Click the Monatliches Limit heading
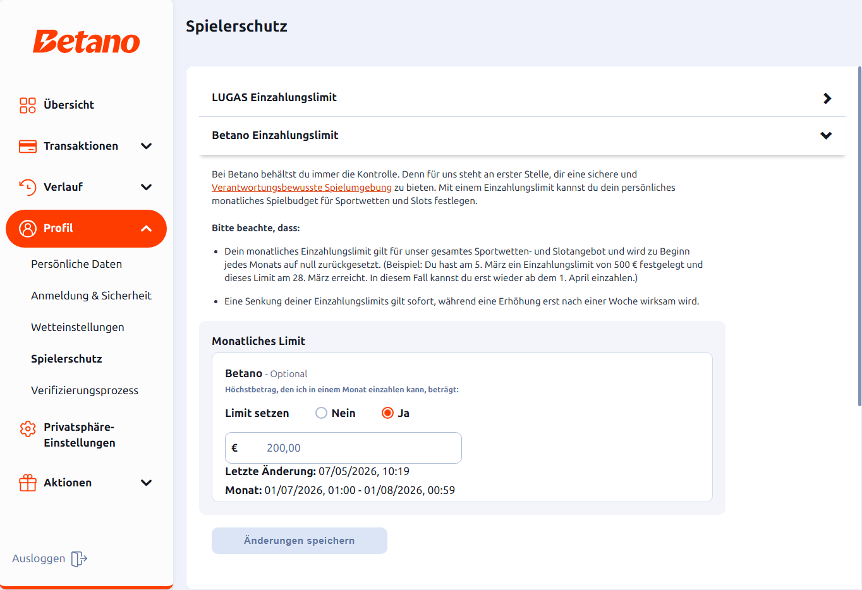862x590 pixels. point(258,341)
